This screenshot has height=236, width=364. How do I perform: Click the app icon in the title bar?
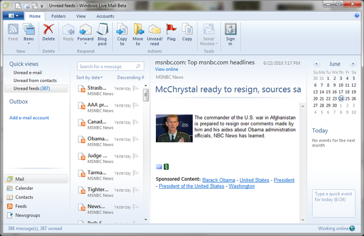[6, 5]
